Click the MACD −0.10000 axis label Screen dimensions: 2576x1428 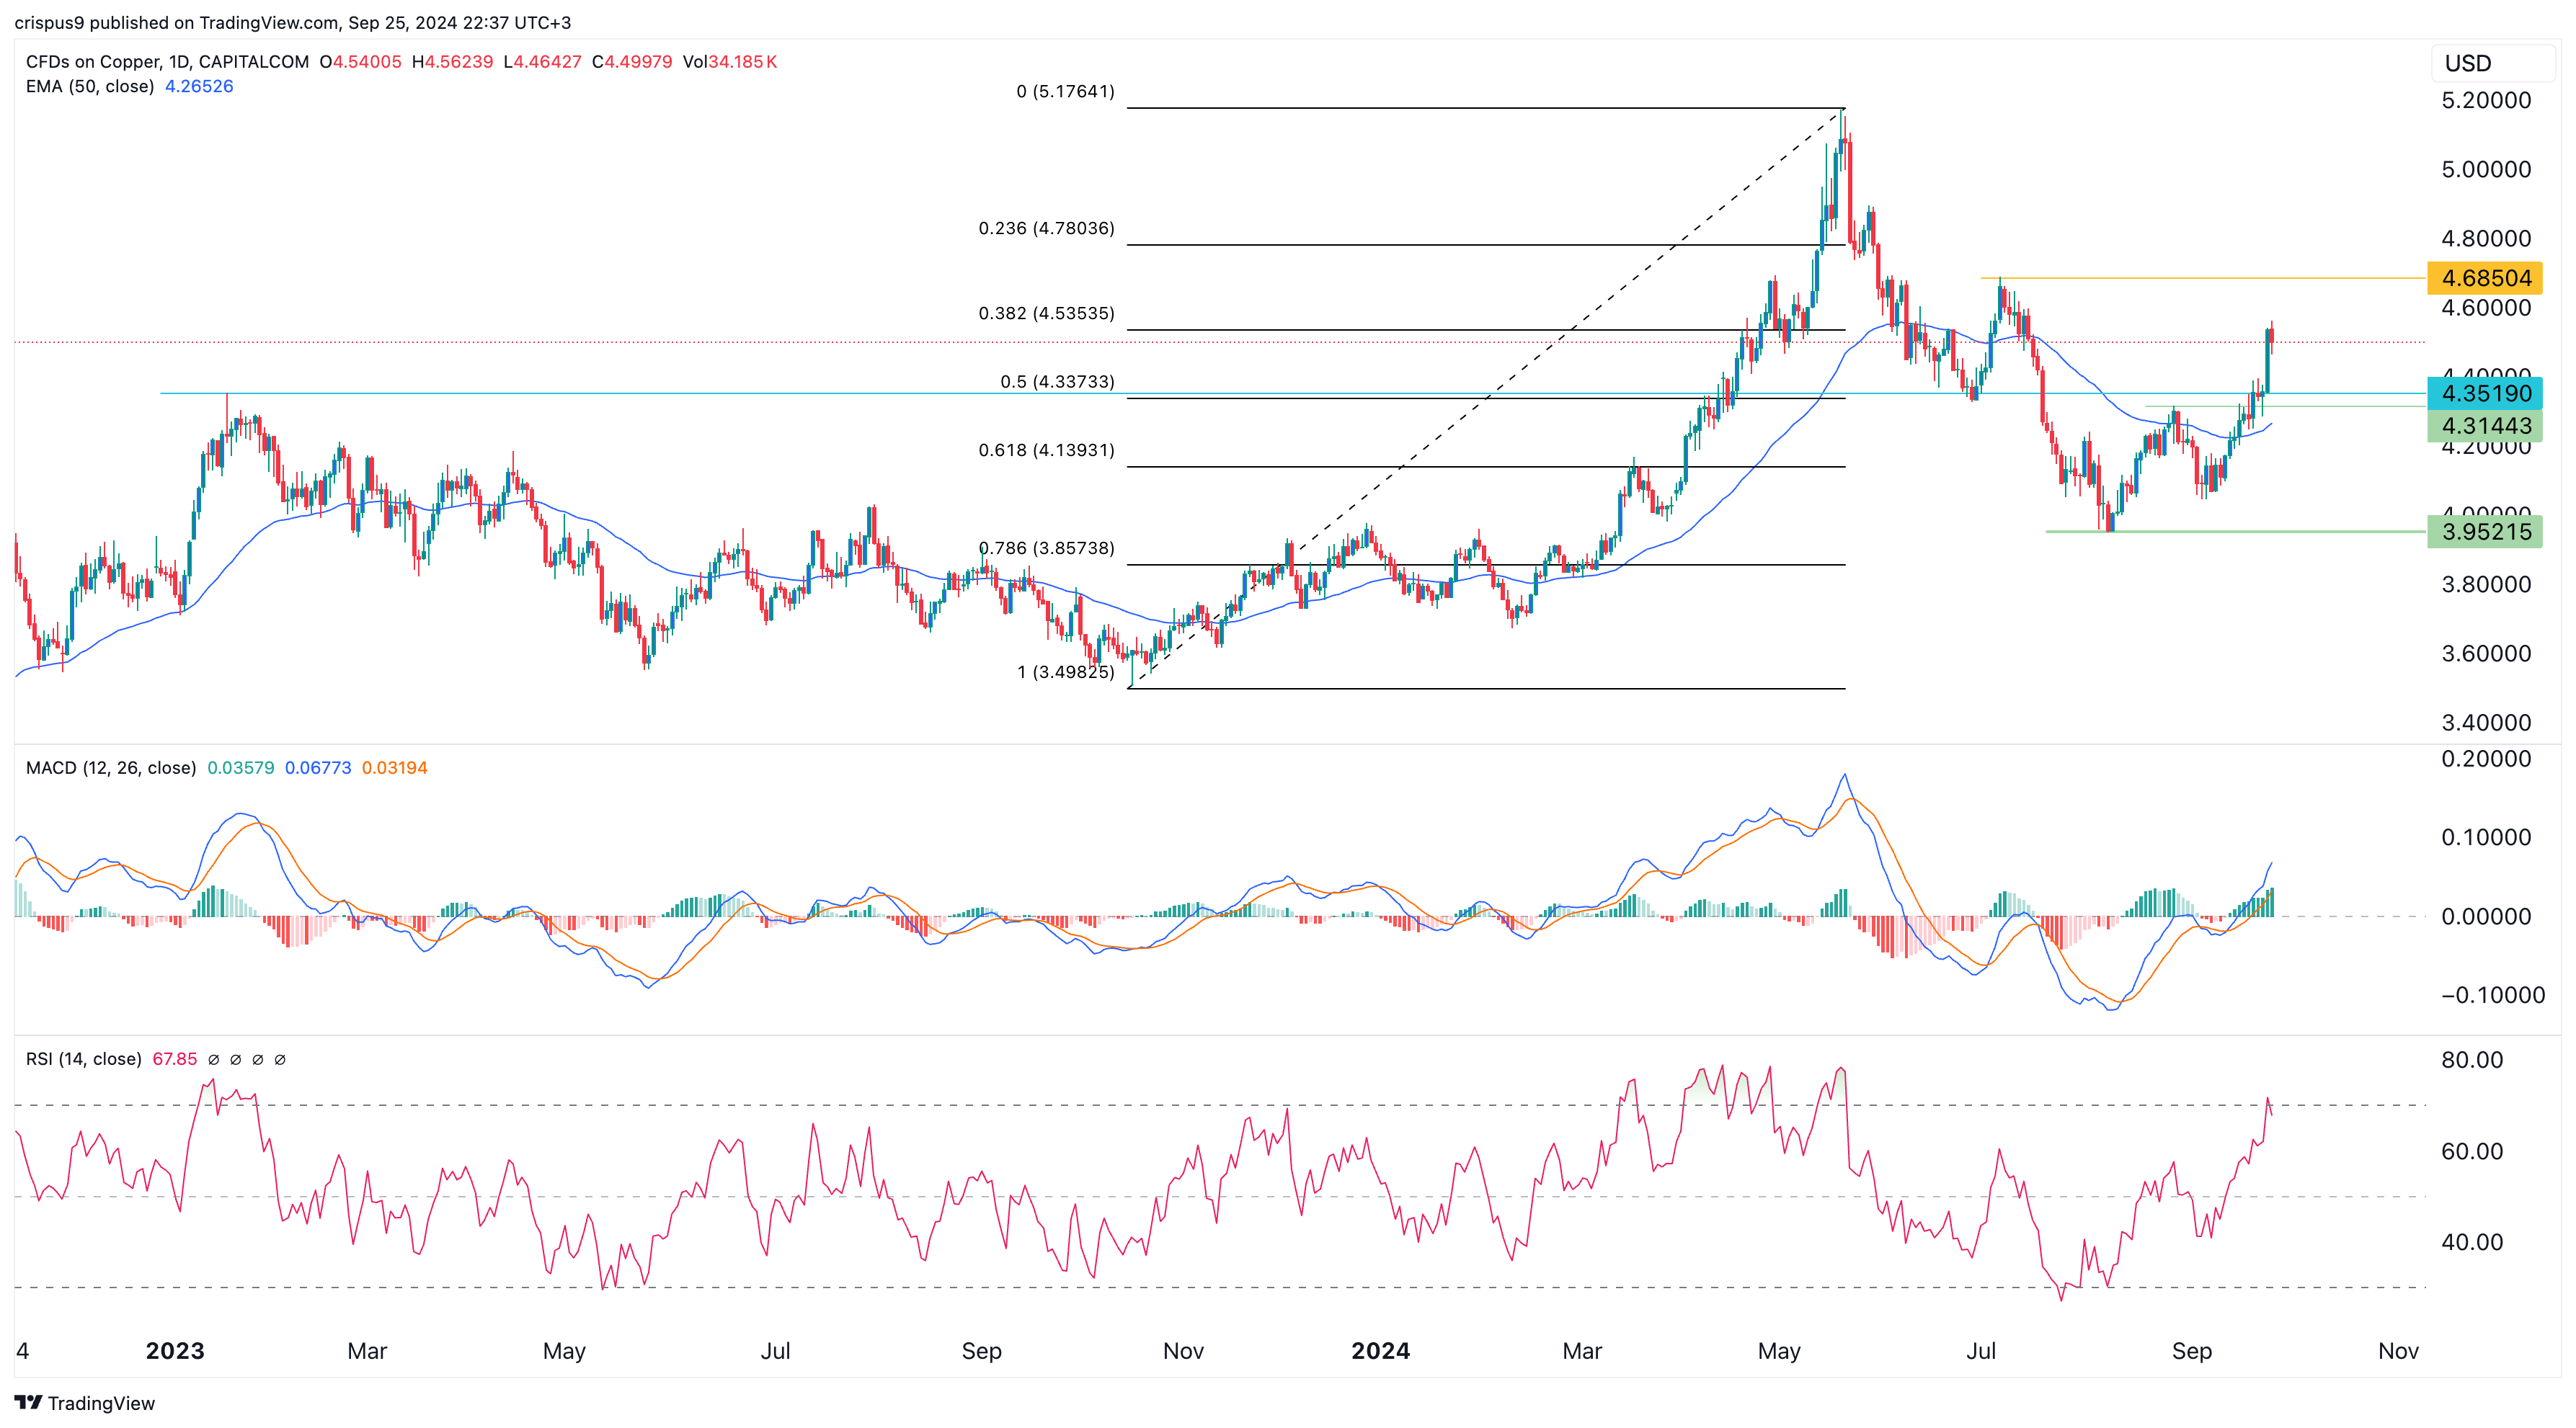click(2493, 995)
